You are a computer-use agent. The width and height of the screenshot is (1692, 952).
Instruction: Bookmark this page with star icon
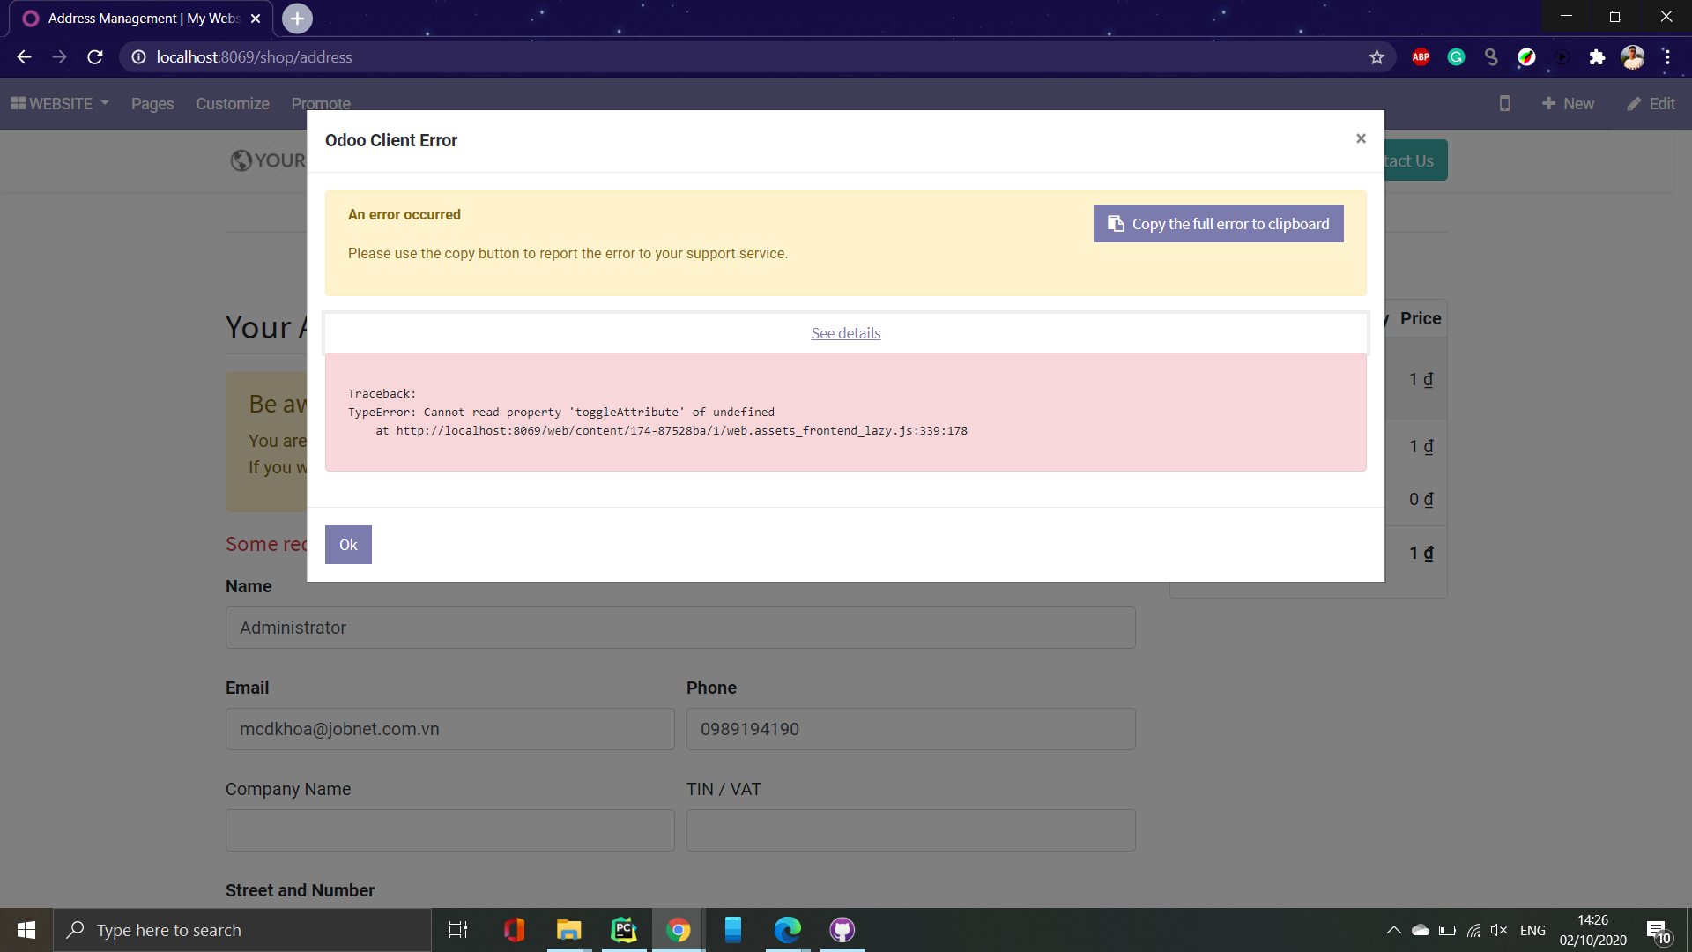[x=1377, y=57]
